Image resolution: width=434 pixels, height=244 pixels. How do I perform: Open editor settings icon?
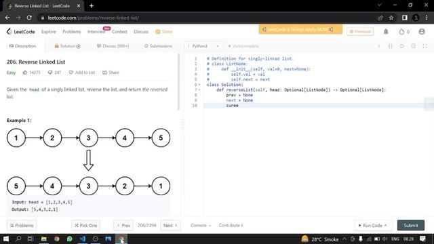[413, 46]
